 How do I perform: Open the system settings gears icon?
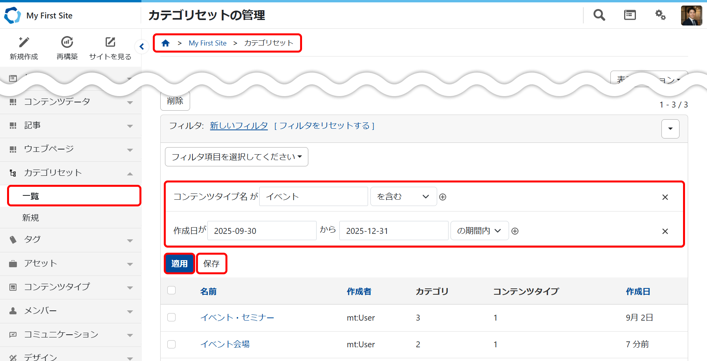[x=660, y=15]
